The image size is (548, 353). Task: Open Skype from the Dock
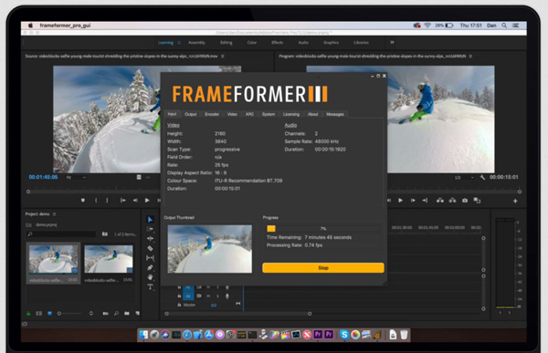point(344,335)
